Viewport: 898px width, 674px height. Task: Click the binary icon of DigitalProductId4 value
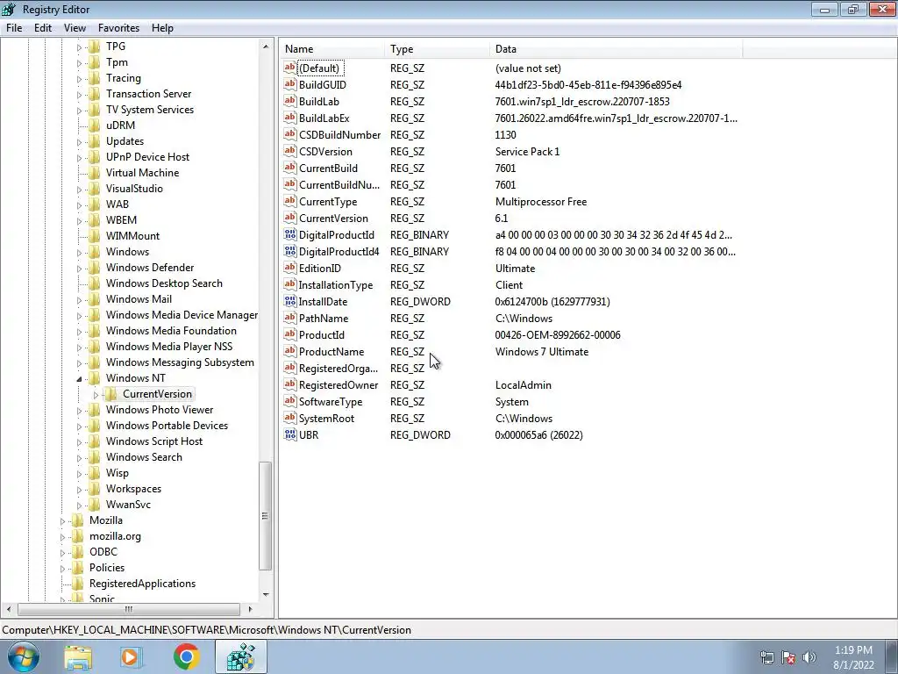[289, 251]
